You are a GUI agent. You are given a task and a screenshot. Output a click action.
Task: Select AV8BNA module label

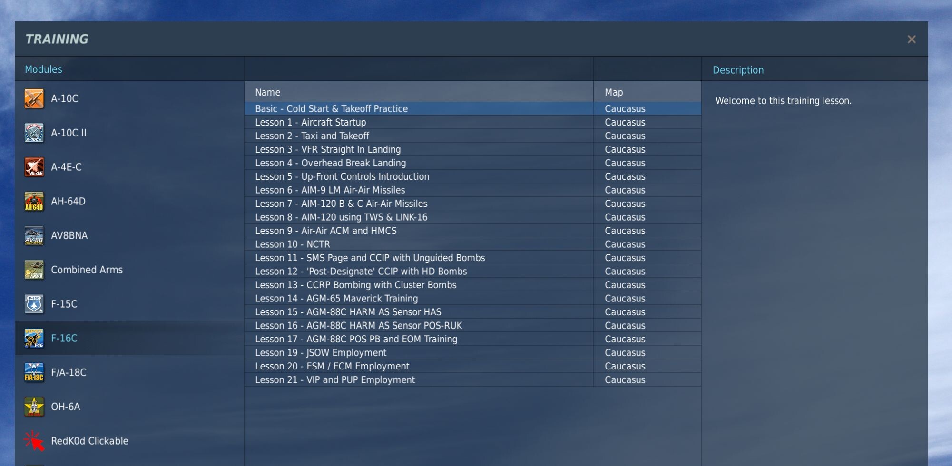[69, 235]
